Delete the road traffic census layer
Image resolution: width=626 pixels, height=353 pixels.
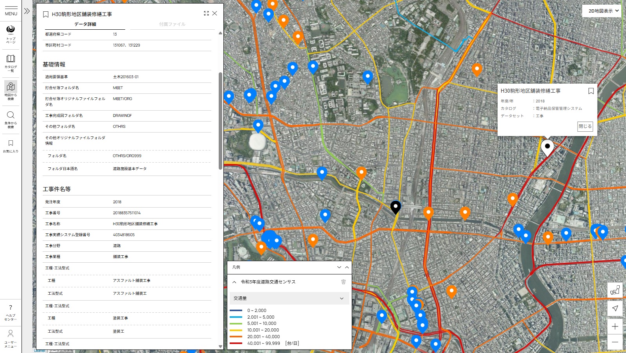click(x=343, y=282)
